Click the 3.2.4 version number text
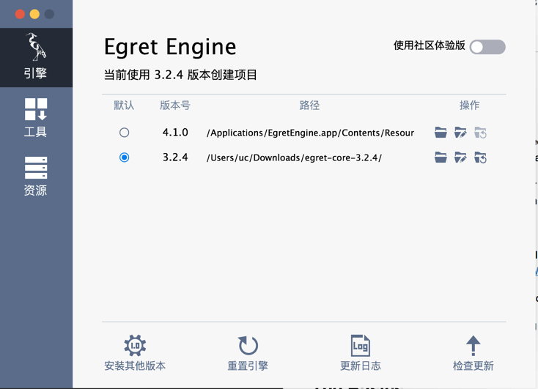This screenshot has width=538, height=389. pos(175,158)
